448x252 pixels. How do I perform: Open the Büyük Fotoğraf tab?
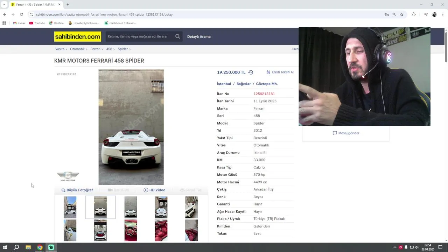coord(77,190)
